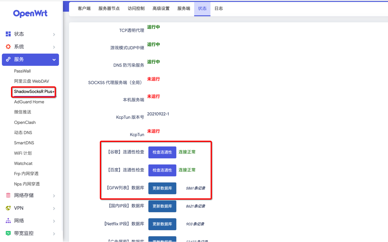The width and height of the screenshot is (388, 242).
Task: Update the Netflix IP段 database
Action: point(162,224)
